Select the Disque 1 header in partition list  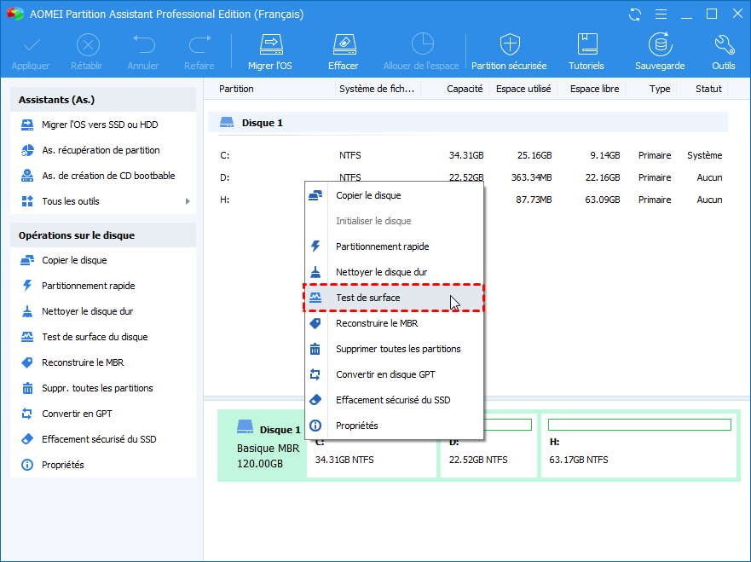(262, 123)
